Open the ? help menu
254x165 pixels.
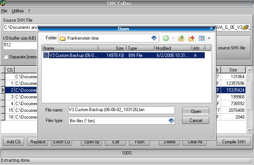tap(29, 11)
